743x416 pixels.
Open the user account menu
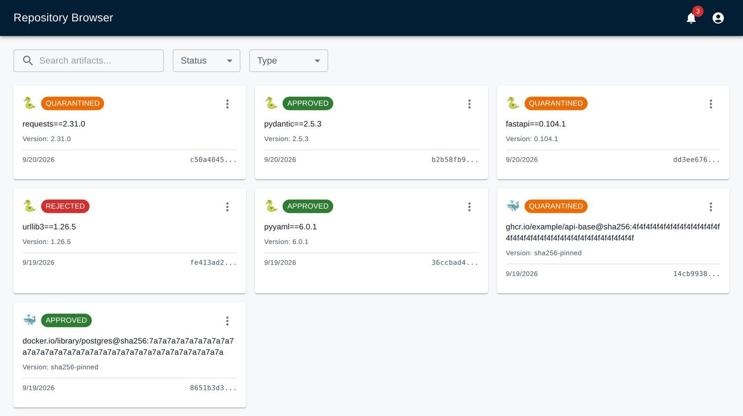pyautogui.click(x=718, y=18)
